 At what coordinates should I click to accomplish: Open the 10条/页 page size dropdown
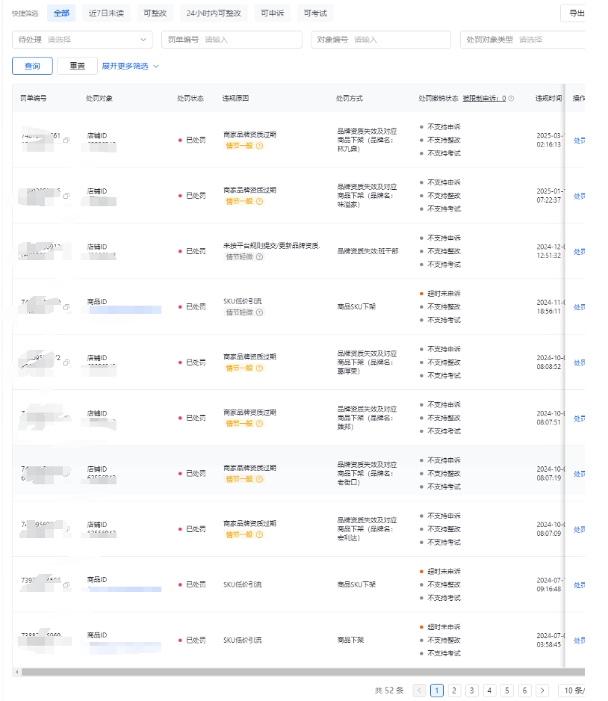pos(574,691)
